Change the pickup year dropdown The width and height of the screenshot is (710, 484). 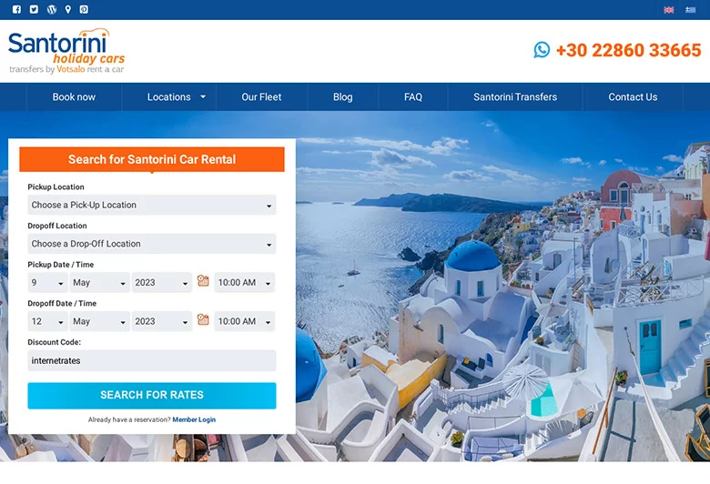[162, 283]
